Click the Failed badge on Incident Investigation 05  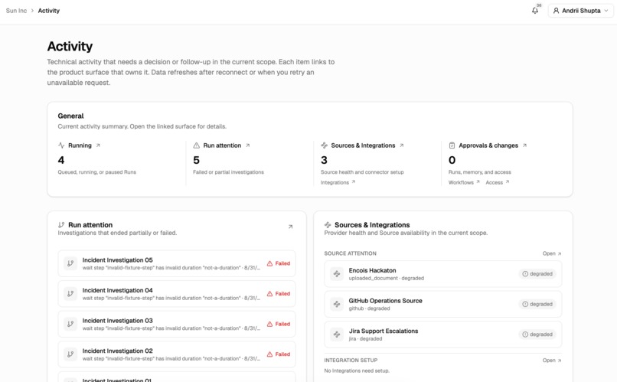pyautogui.click(x=279, y=263)
